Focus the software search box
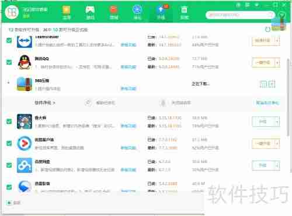The image size is (292, 216). click(240, 15)
